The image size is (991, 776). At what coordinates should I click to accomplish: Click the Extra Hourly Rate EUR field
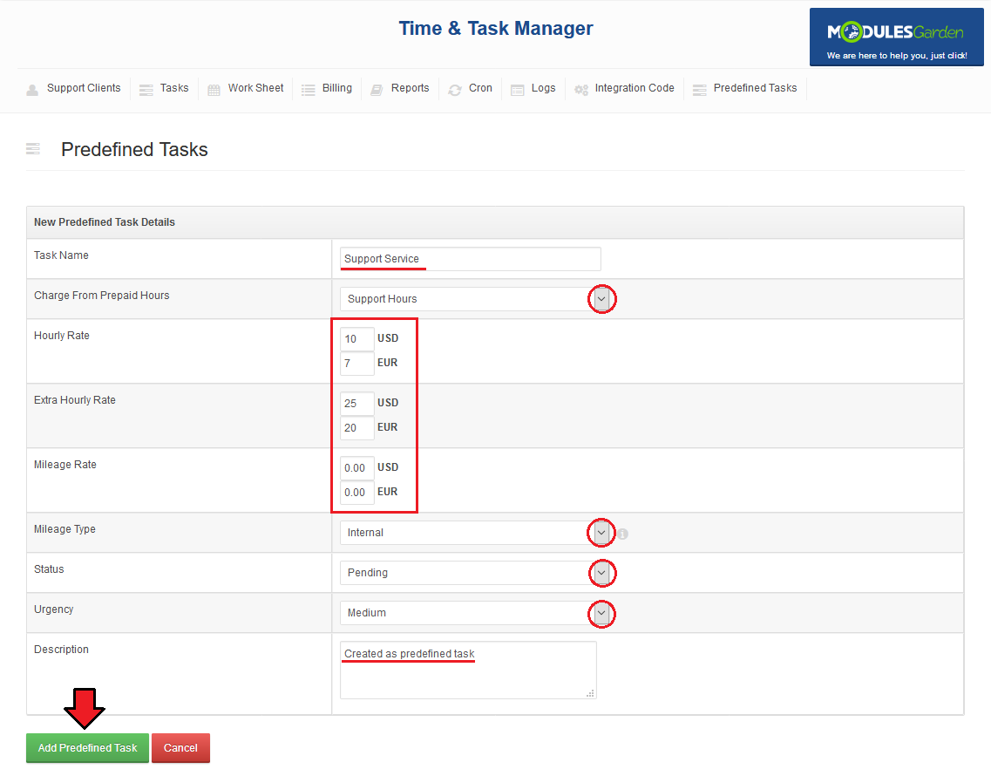tap(357, 428)
